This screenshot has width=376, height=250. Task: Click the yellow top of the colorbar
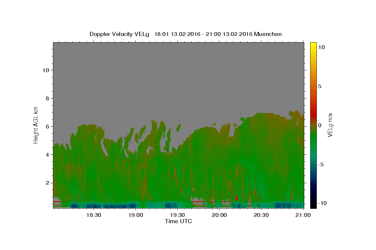313,44
